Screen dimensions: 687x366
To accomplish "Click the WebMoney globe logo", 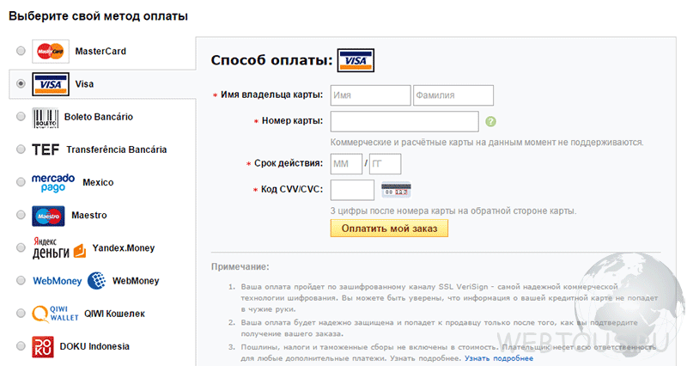I will tap(96, 281).
